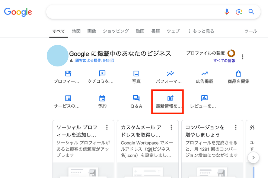The image size is (268, 178).
Task: Open the ツール options
Action: 251,31
